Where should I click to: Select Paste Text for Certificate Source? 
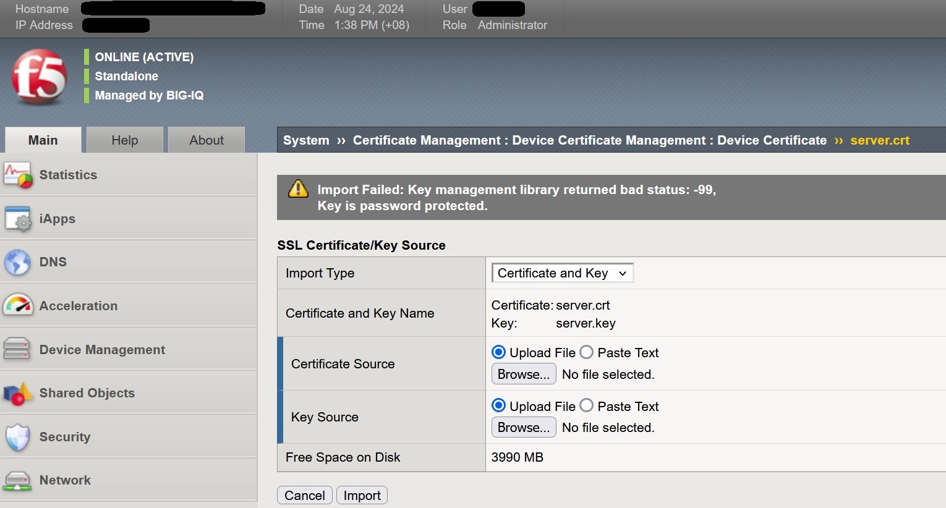[586, 352]
